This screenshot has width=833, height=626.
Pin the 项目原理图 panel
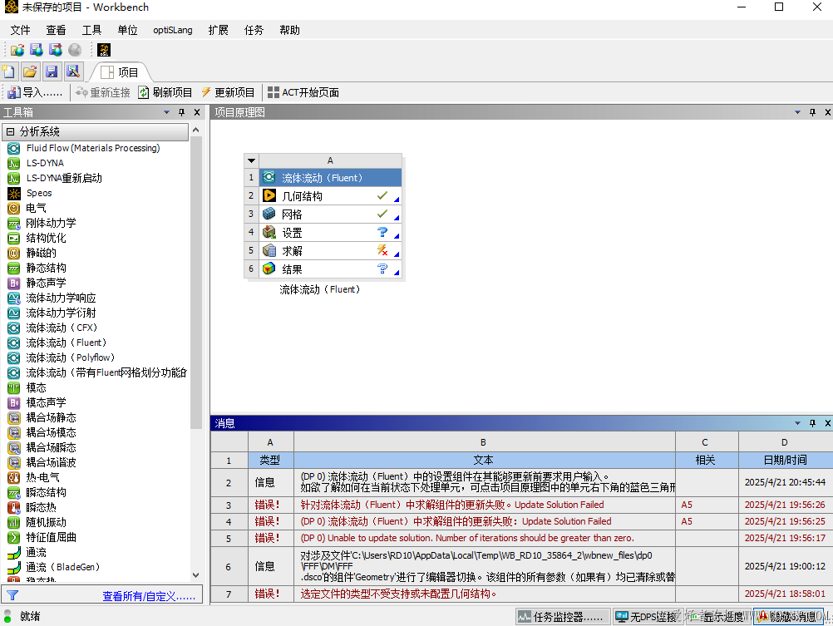[x=812, y=112]
